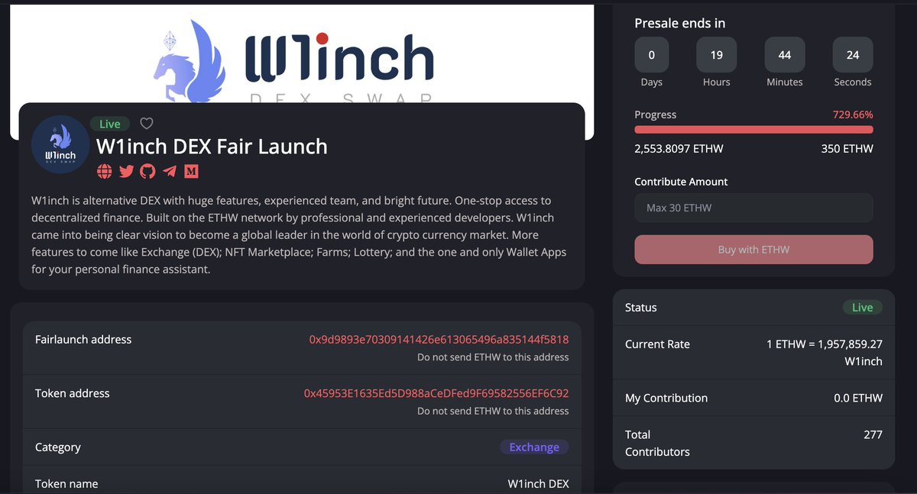
Task: Click the round W1inch DEX Swap avatar
Action: [x=60, y=144]
